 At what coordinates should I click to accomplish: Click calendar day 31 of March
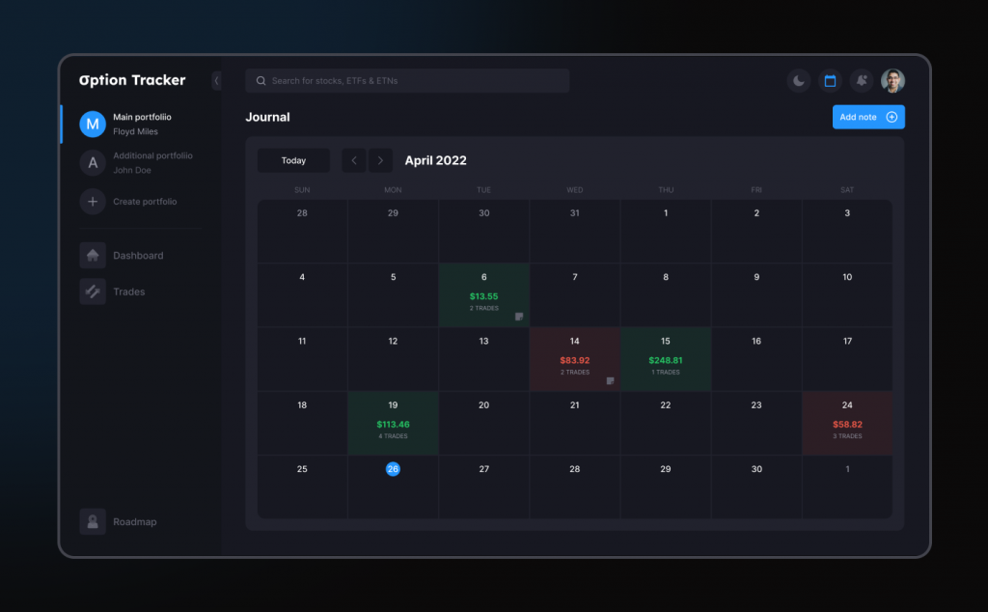coord(575,231)
